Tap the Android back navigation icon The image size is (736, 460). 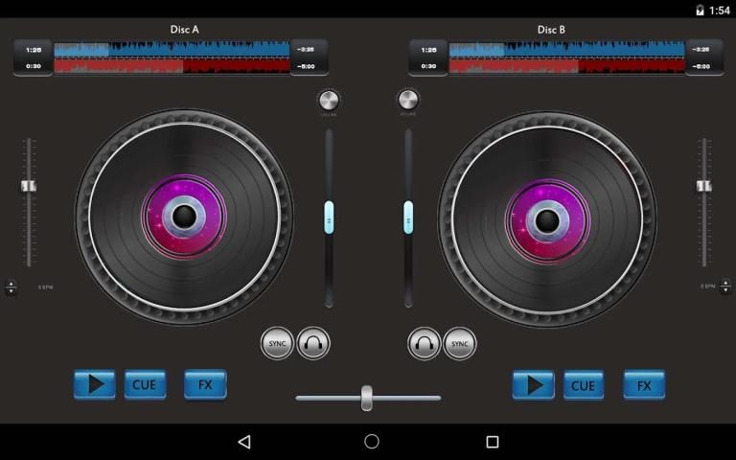[244, 442]
